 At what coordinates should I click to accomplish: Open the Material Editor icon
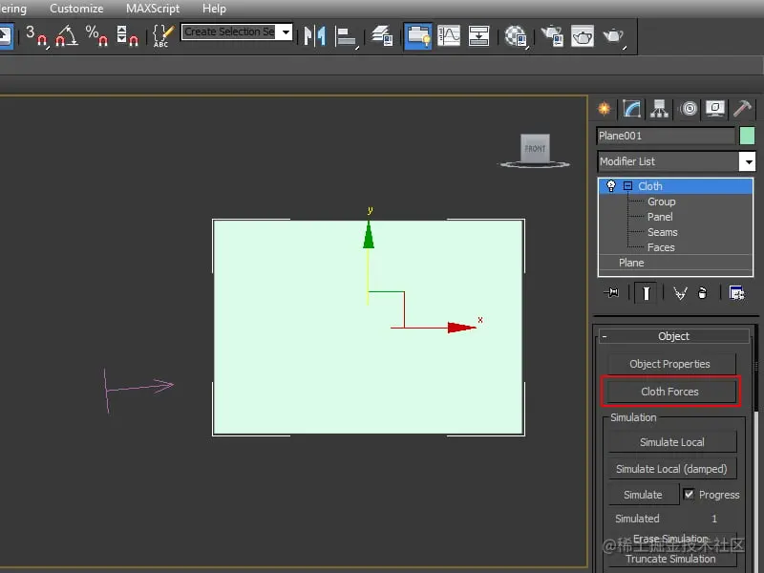coord(516,36)
